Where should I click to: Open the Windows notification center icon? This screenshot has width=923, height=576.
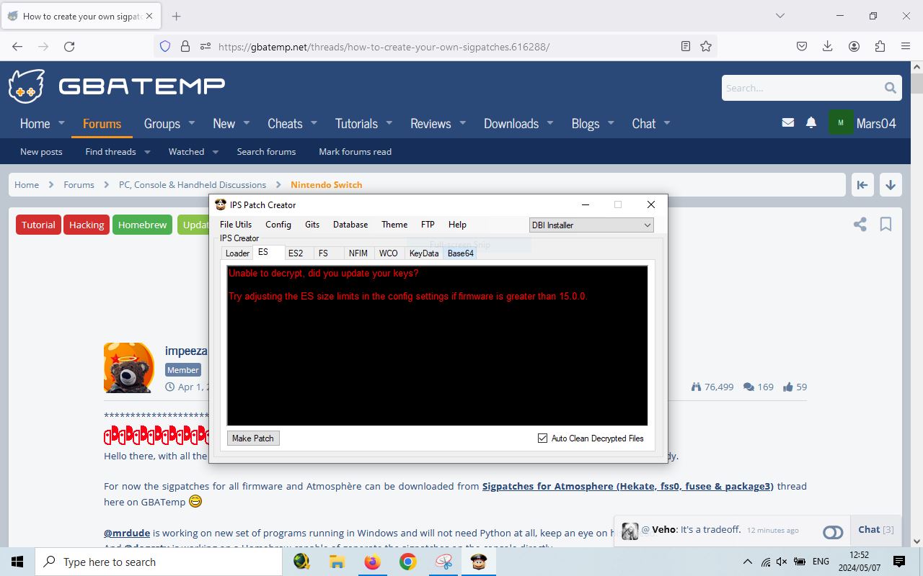(899, 562)
